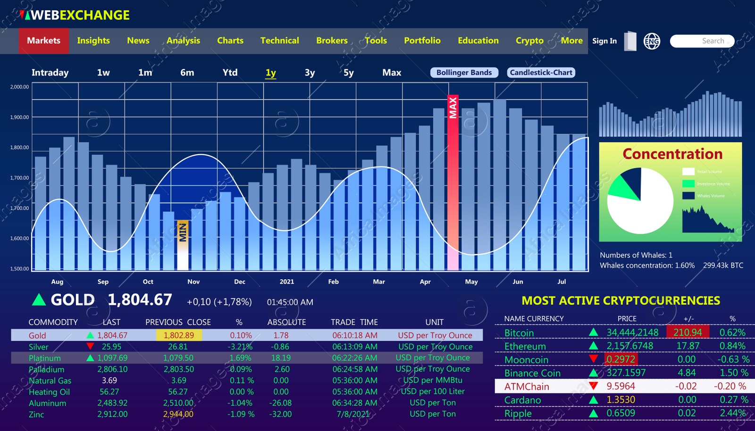Click the red down arrow in Silver row

click(90, 346)
